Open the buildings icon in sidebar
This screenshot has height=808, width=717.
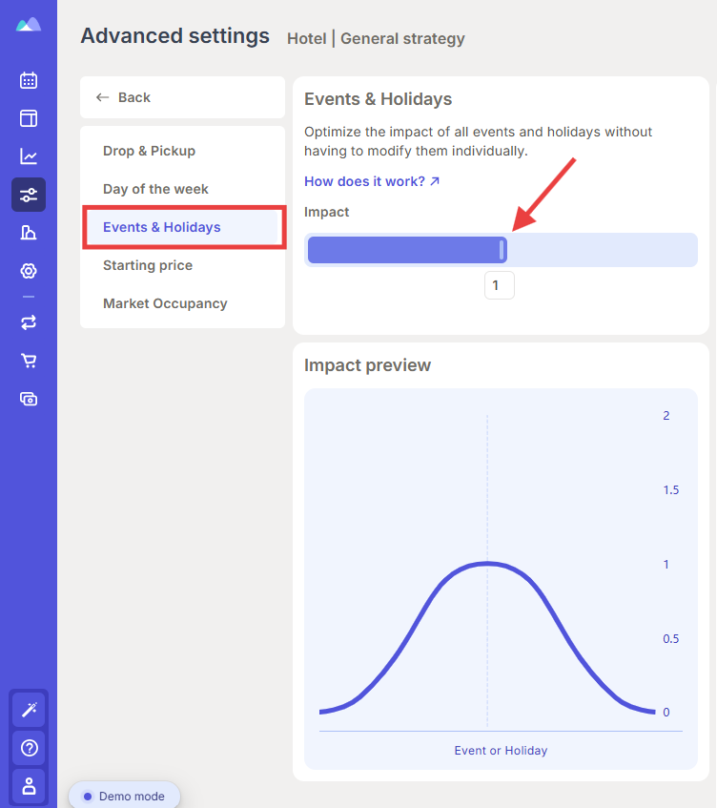[29, 233]
